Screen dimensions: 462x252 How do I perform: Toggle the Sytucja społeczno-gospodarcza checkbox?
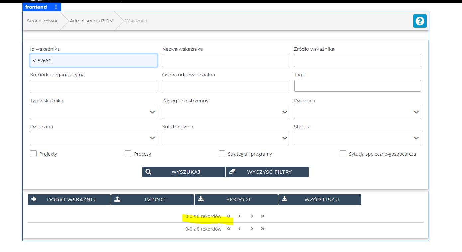[x=343, y=154]
